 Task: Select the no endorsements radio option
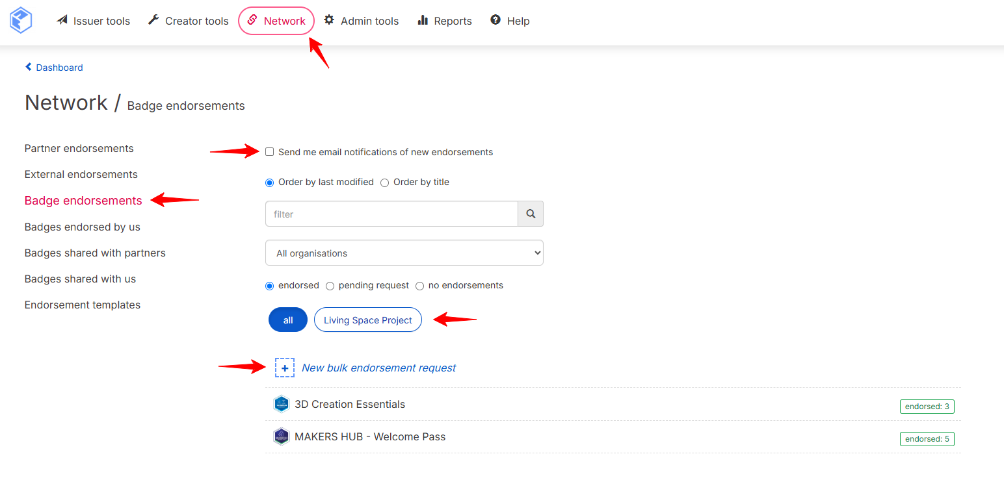[419, 286]
